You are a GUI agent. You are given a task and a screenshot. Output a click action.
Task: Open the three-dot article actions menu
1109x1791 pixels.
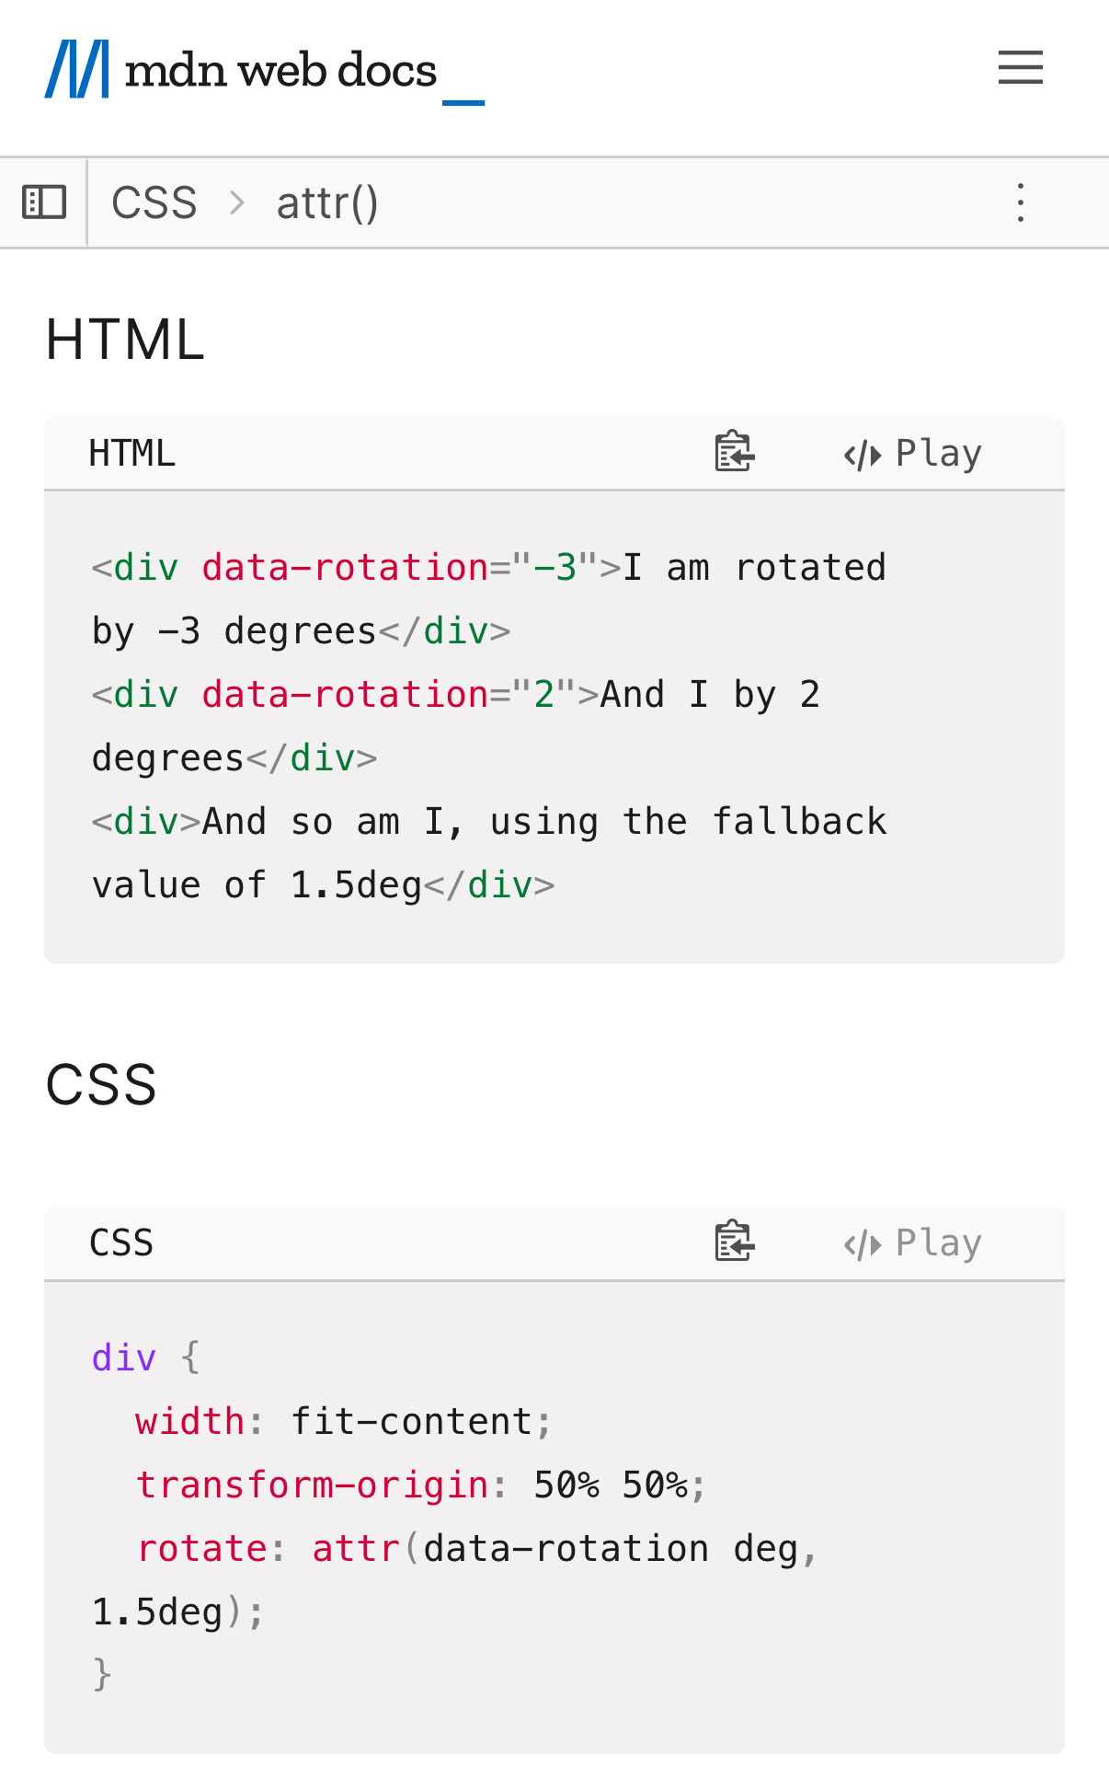coord(1020,202)
